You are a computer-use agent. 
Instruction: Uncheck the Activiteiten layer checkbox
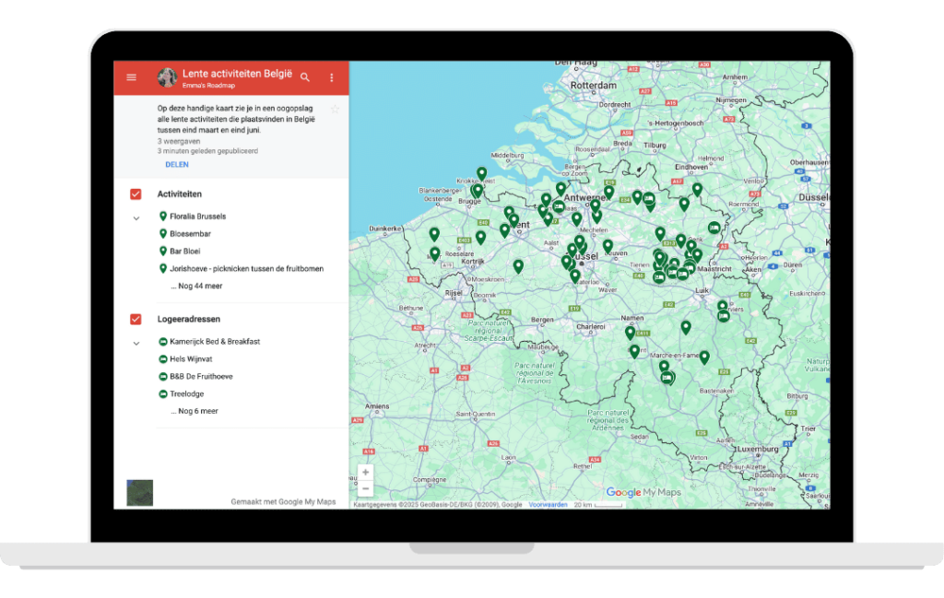click(136, 194)
